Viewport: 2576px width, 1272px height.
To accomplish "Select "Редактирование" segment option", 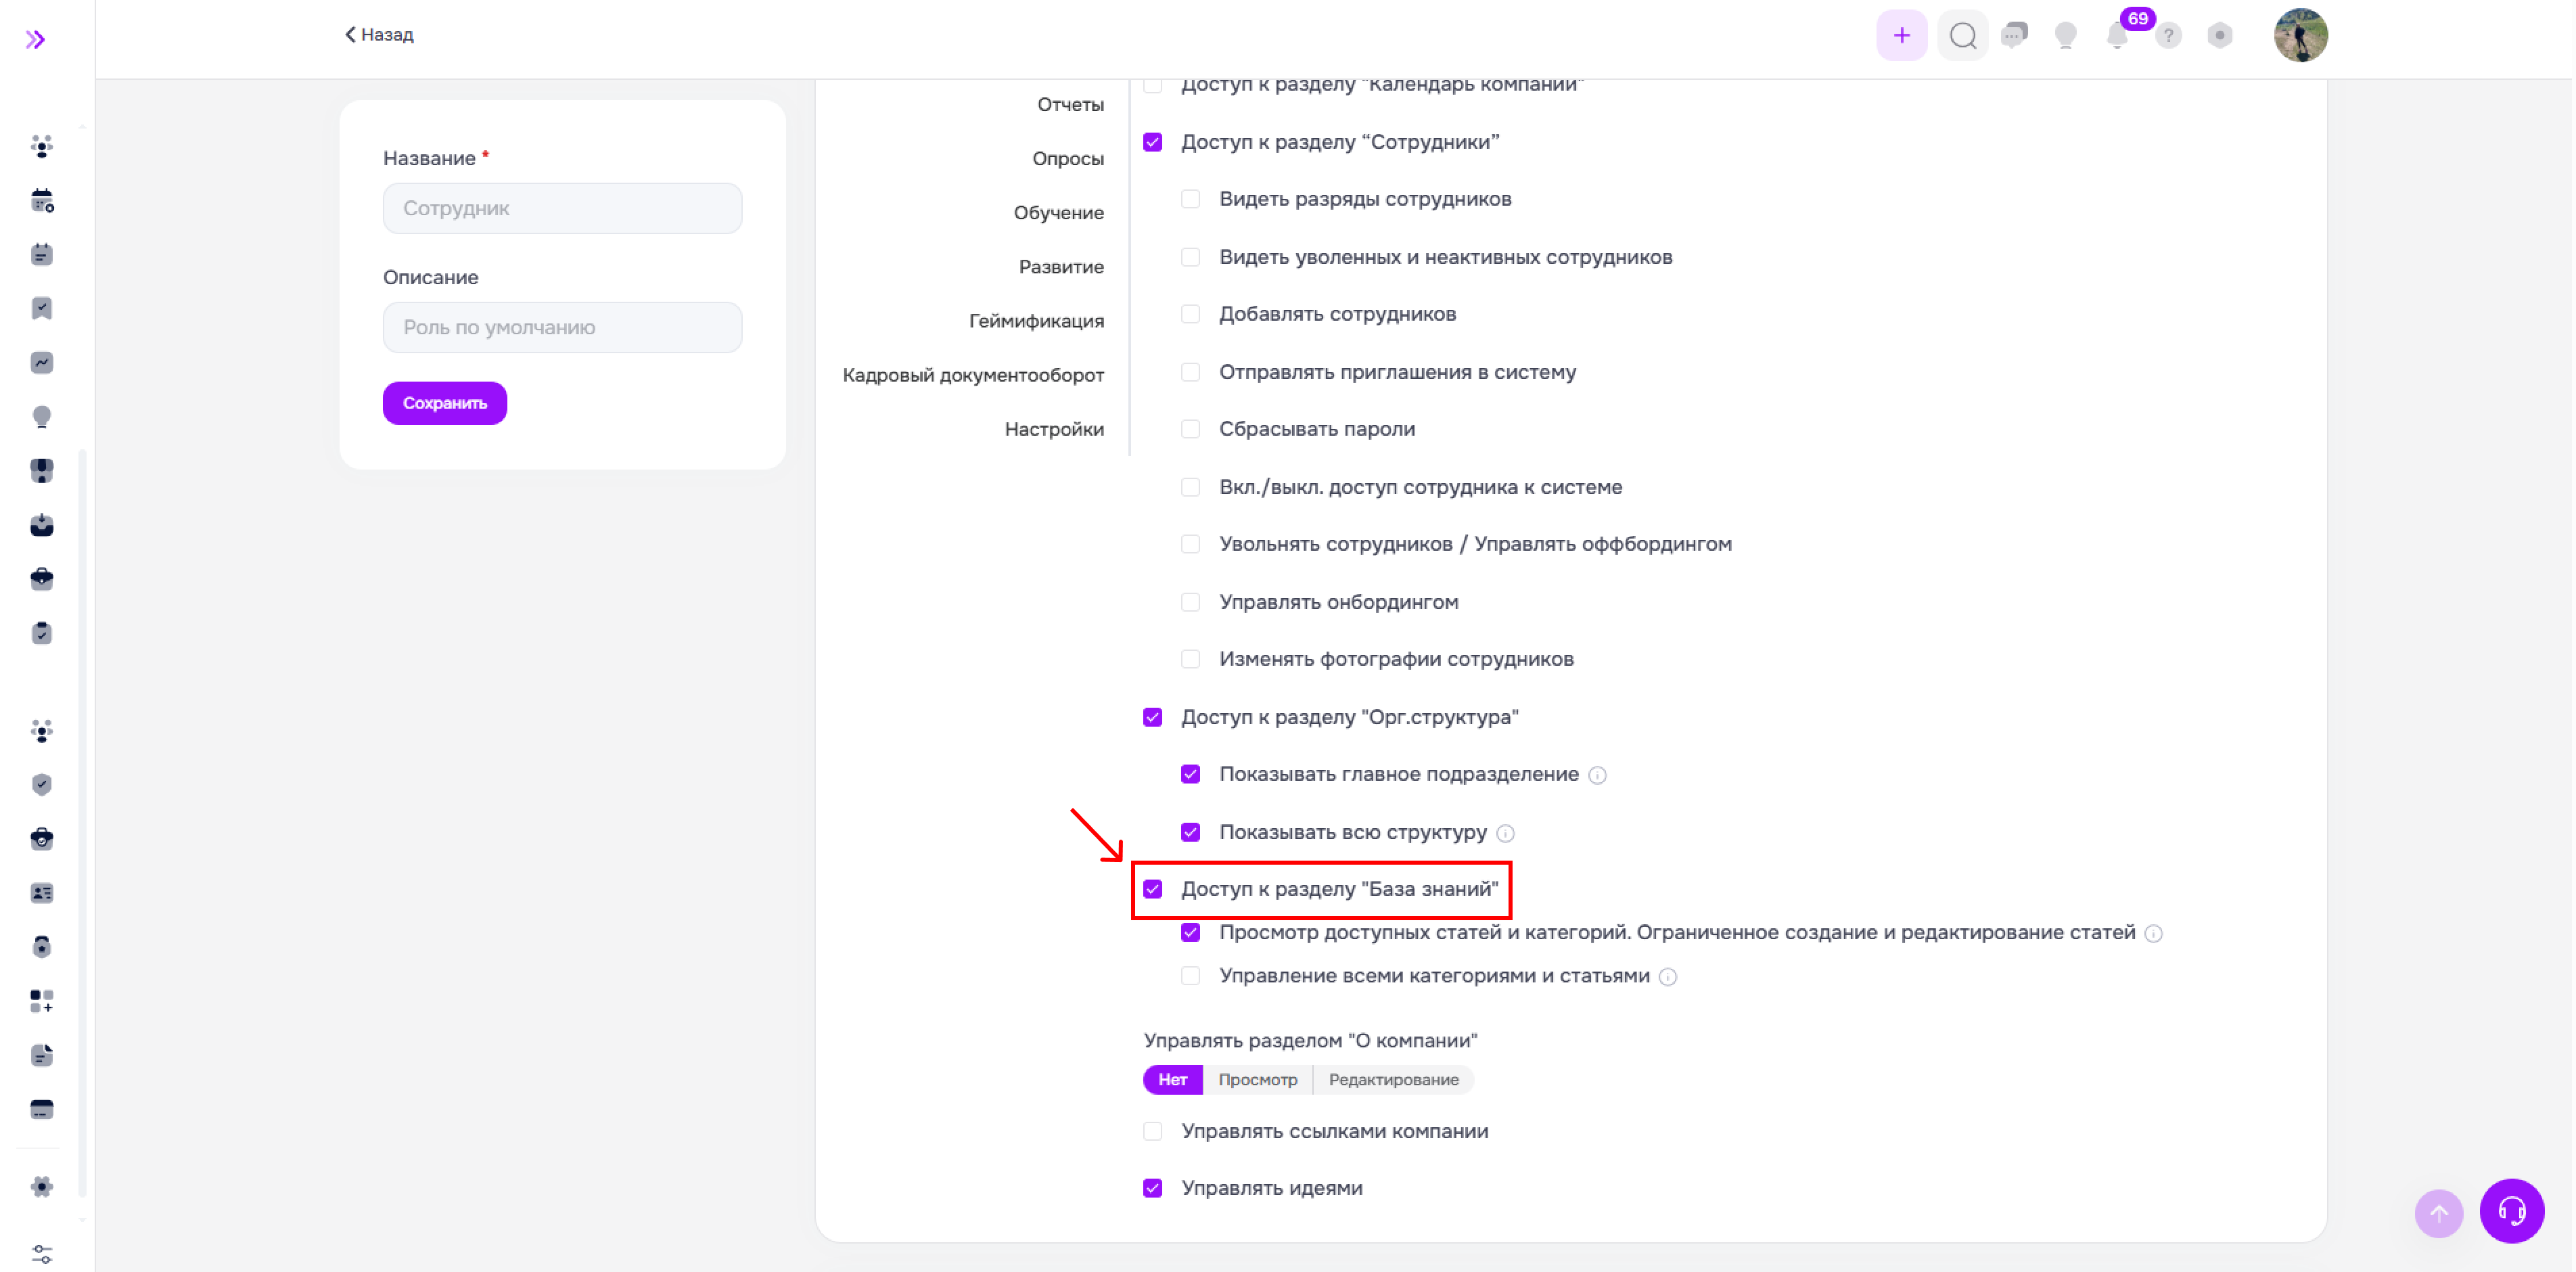I will point(1393,1080).
